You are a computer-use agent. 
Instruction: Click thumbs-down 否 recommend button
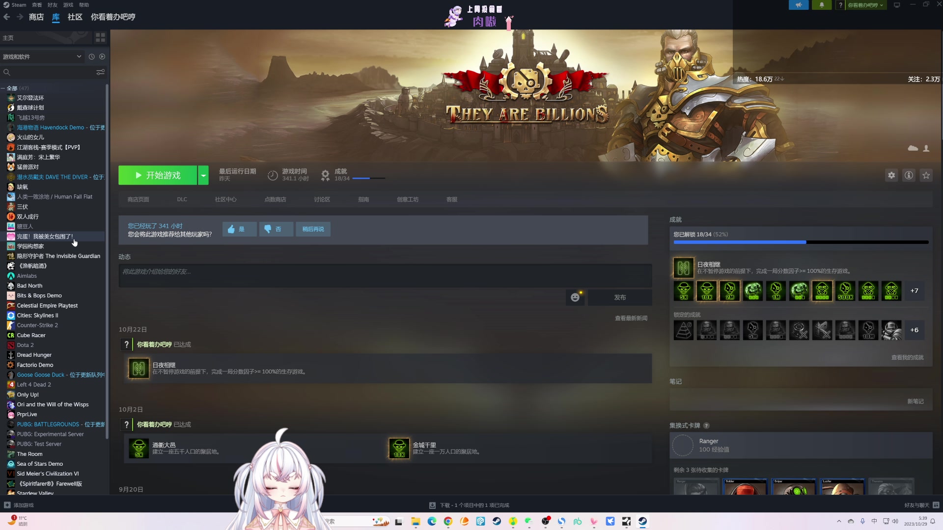tap(276, 229)
